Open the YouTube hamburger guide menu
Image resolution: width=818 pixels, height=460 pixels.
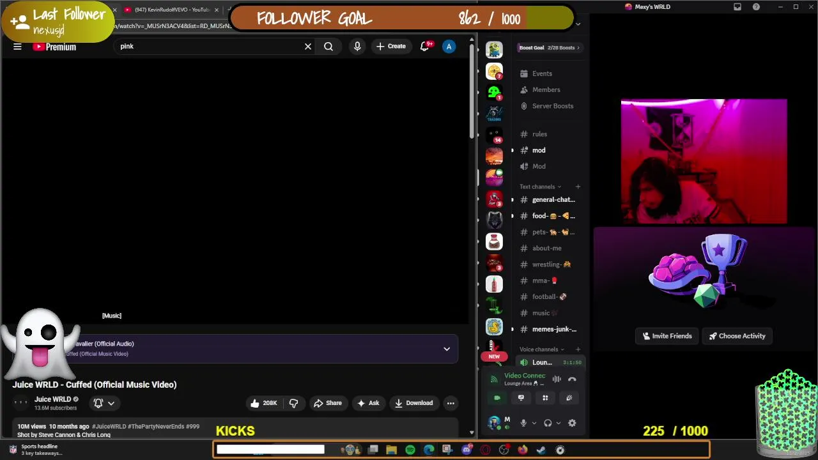17,47
